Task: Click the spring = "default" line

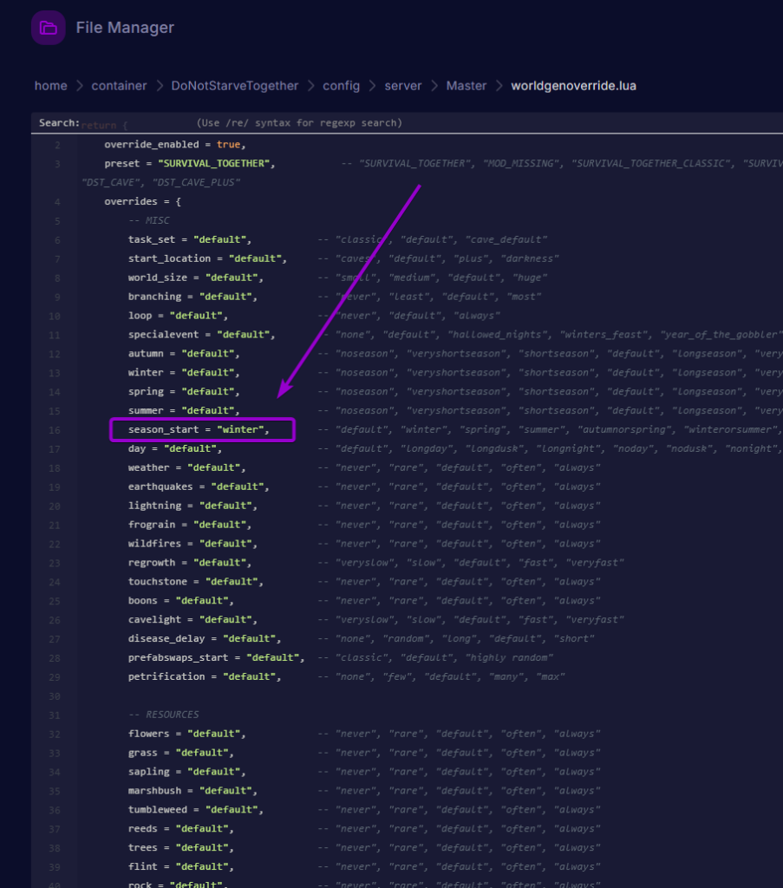Action: [184, 391]
